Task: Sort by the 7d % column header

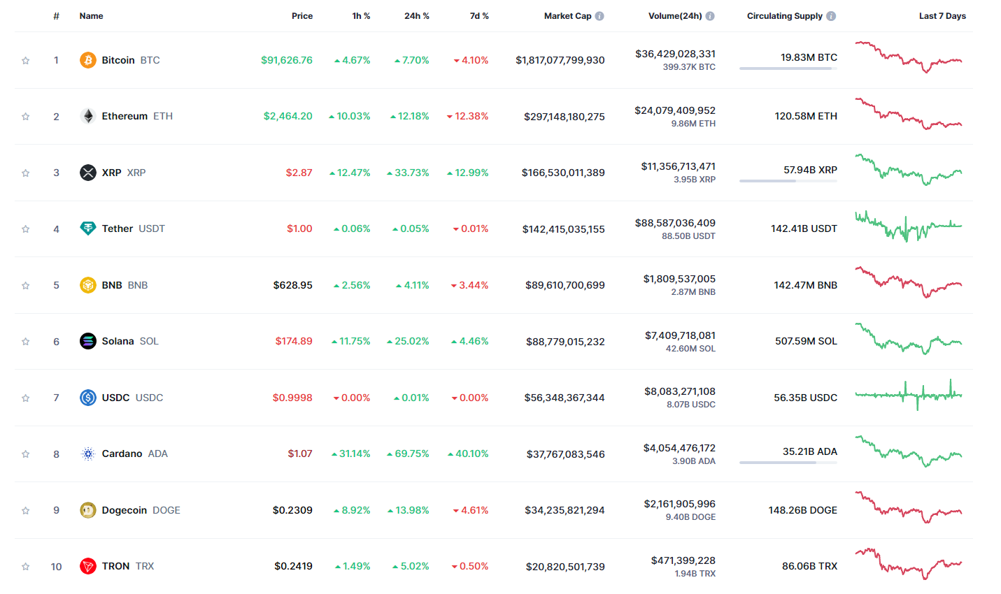Action: coord(479,16)
